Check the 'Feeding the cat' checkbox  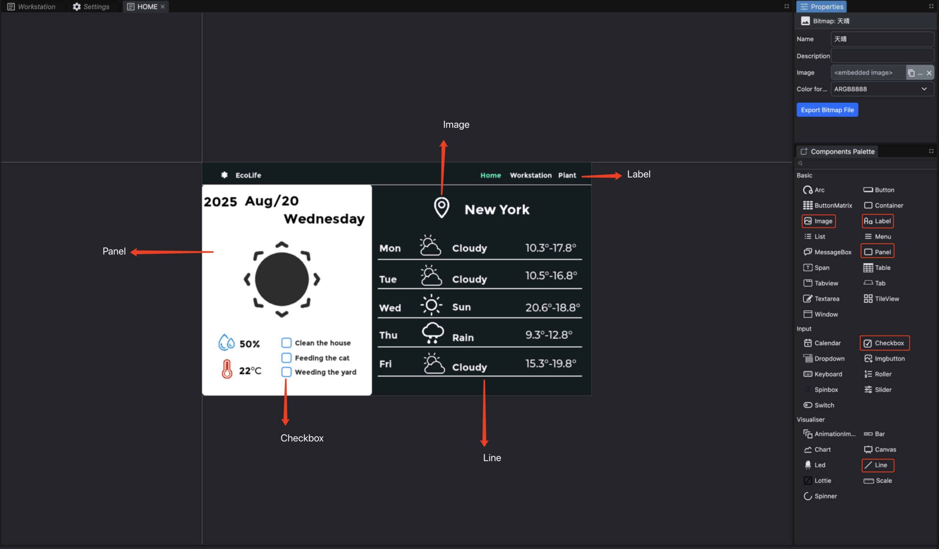click(x=286, y=357)
